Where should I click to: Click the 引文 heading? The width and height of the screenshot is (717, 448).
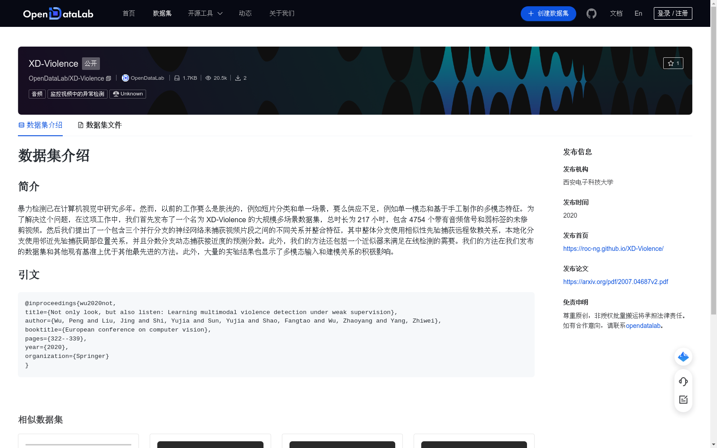click(x=29, y=275)
